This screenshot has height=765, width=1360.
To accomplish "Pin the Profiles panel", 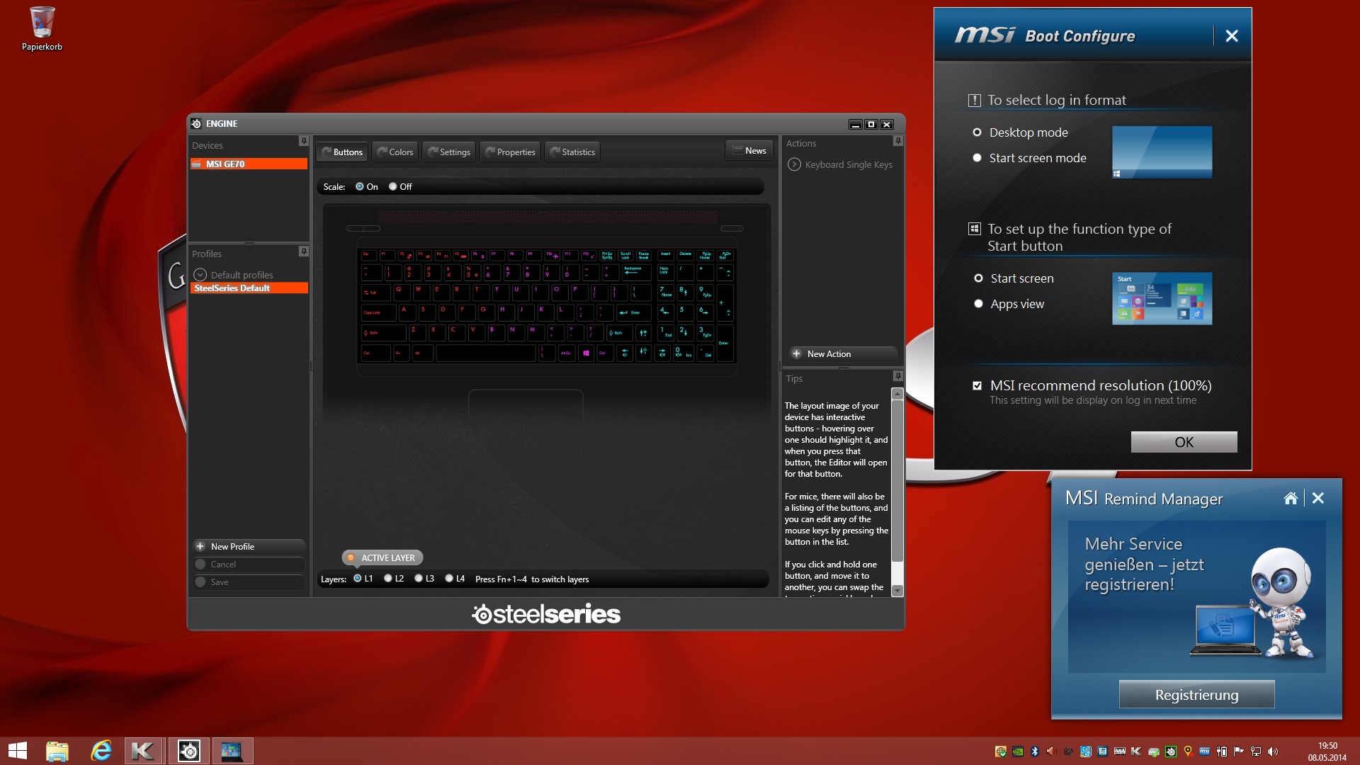I will click(x=304, y=251).
